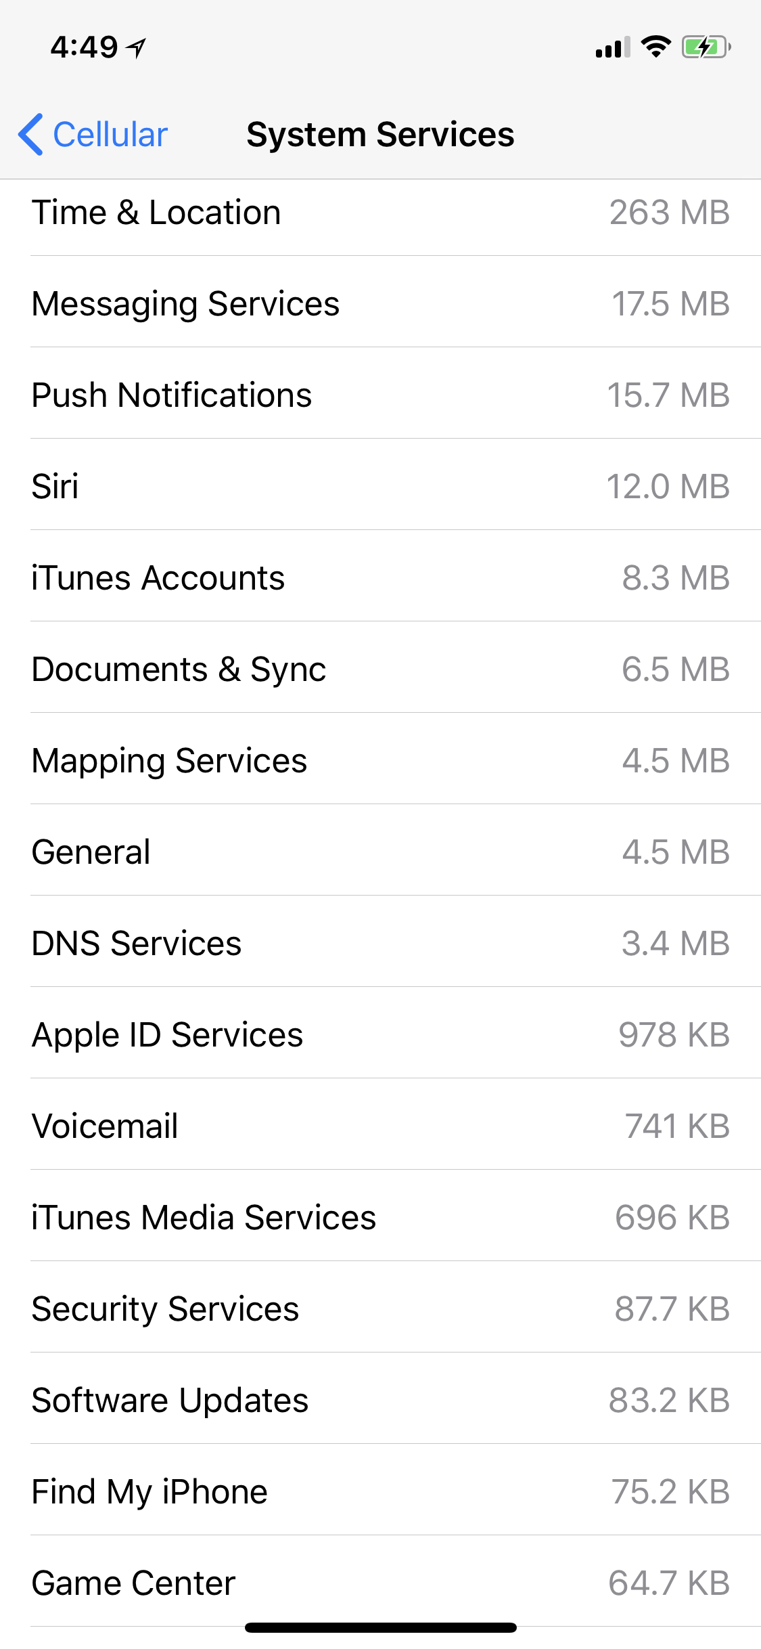Tap the Push Notifications entry

[x=380, y=395]
